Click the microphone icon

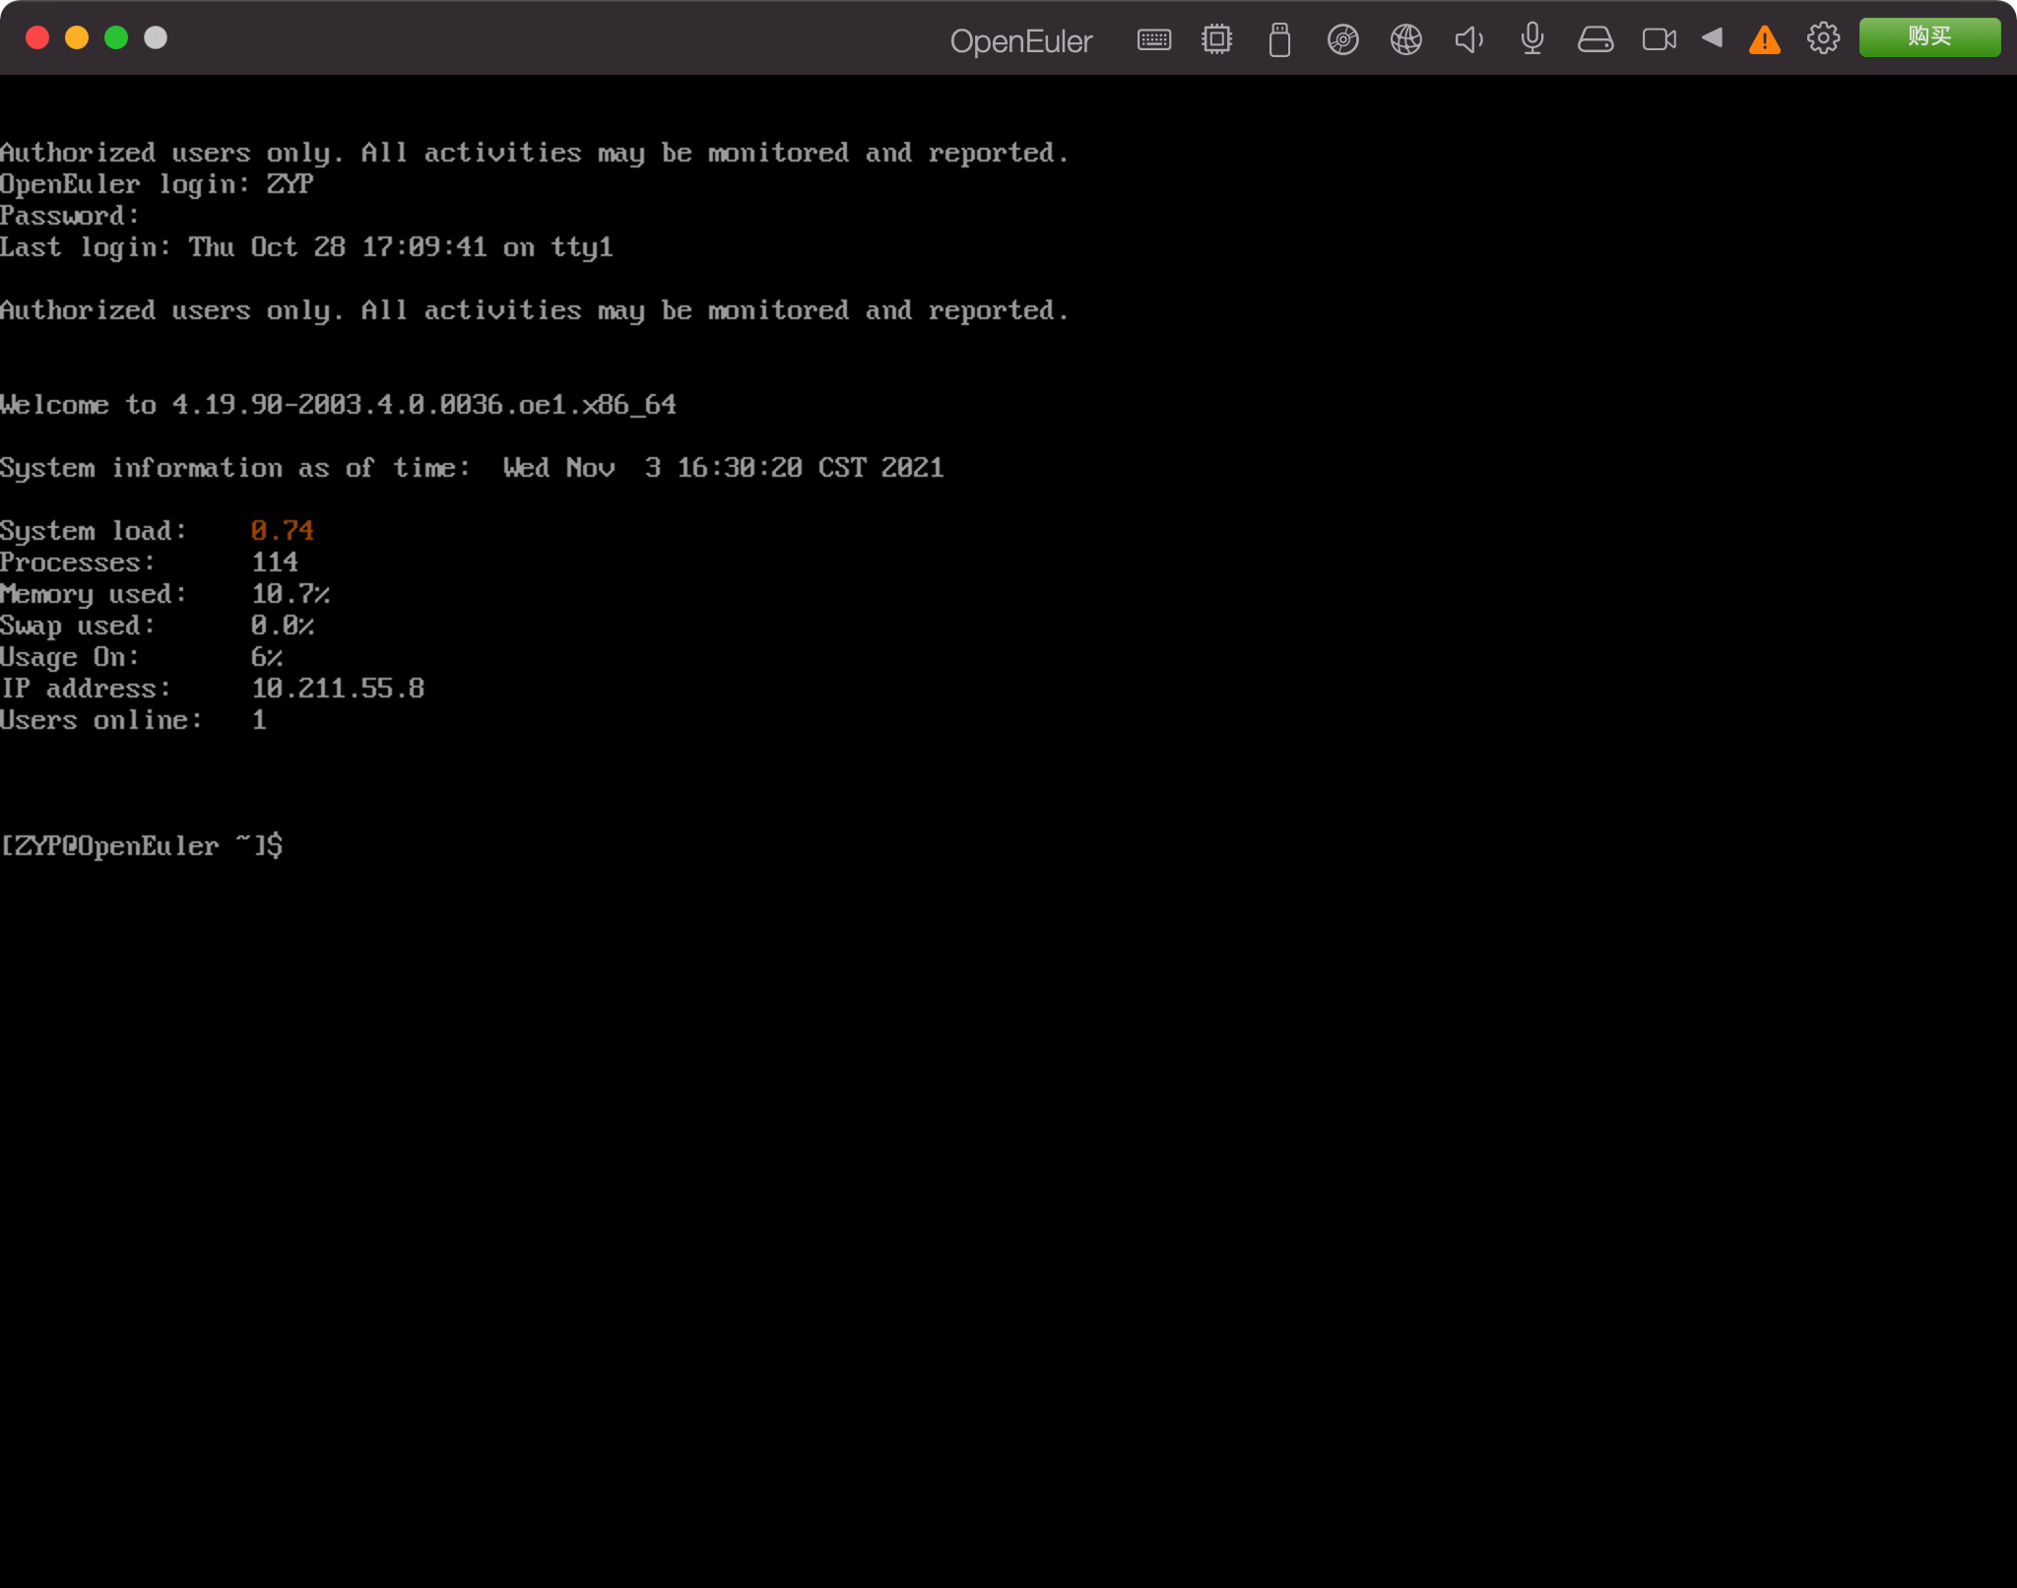tap(1531, 39)
